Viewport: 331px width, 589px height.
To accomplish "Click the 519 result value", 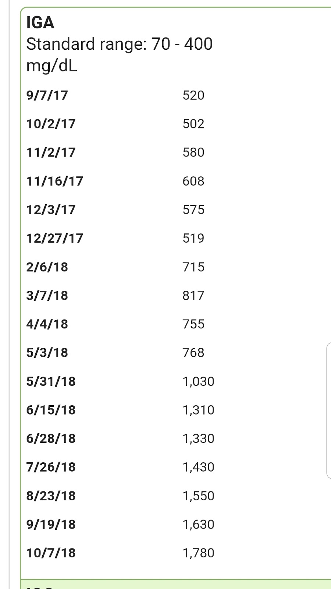I will (x=193, y=238).
